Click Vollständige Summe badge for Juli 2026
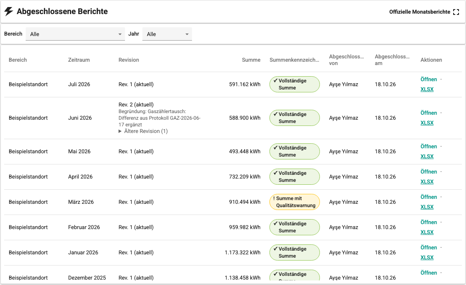The width and height of the screenshot is (466, 285). click(x=295, y=85)
